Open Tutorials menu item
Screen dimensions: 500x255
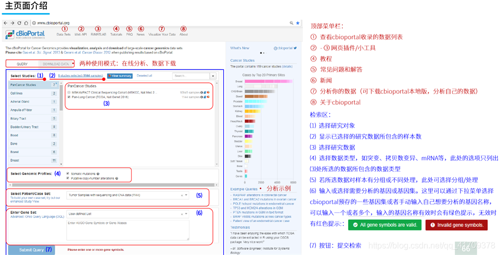point(116,34)
